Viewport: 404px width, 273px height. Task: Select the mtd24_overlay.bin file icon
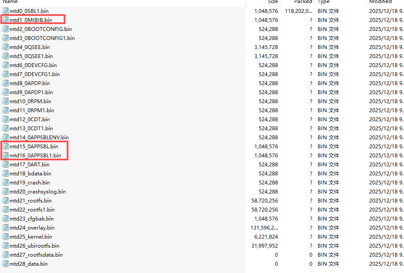click(6, 228)
